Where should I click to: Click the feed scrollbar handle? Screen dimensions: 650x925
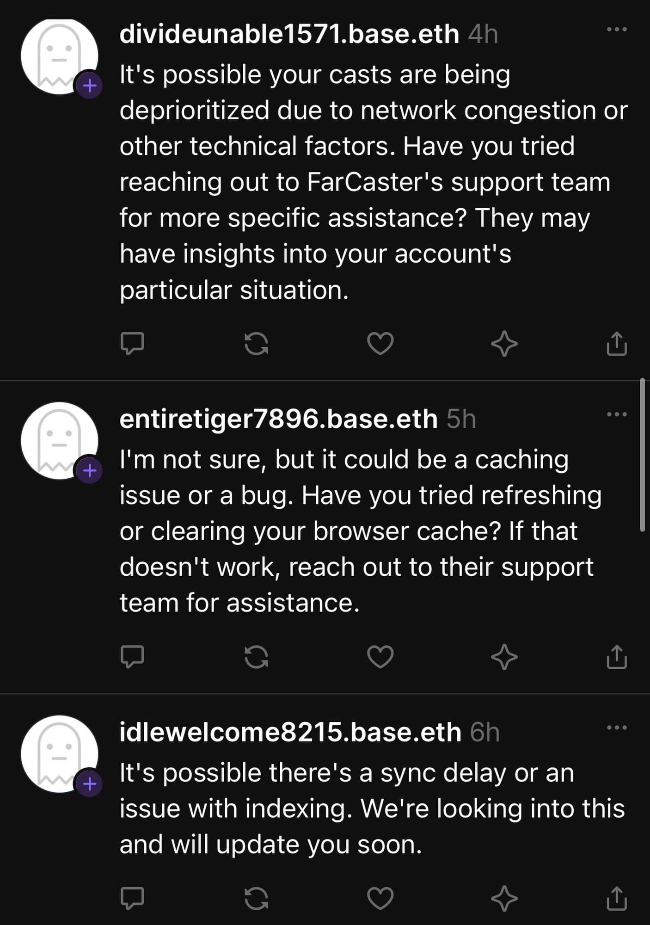click(642, 456)
